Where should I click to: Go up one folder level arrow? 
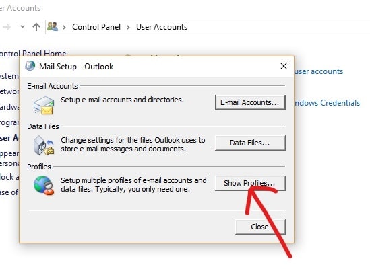(36, 27)
